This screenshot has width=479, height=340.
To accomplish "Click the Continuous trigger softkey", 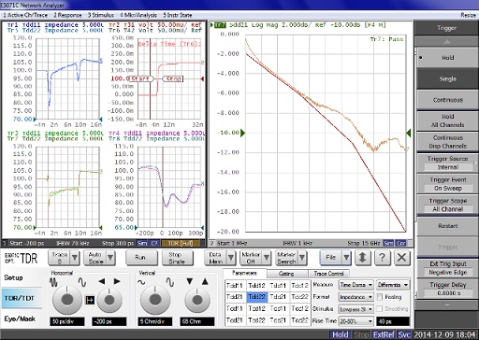I will 447,100.
